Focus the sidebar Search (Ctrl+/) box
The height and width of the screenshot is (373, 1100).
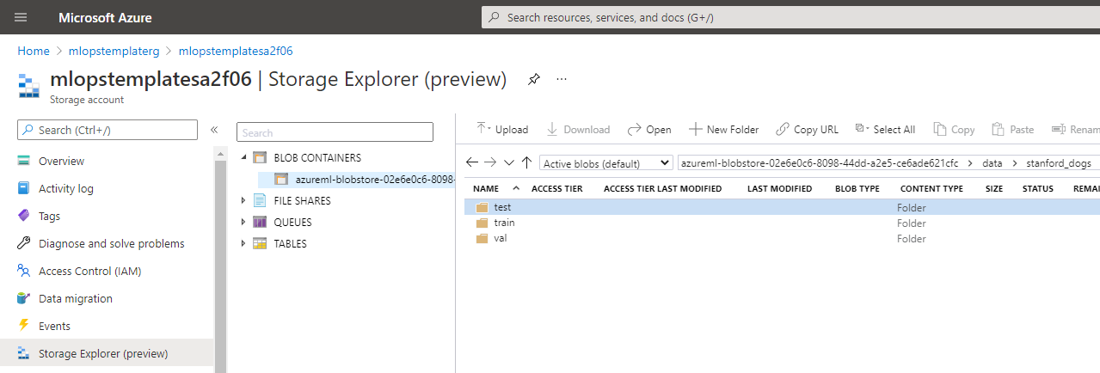tap(108, 130)
